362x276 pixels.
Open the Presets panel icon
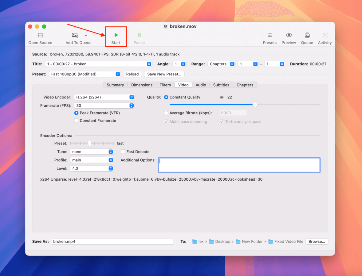[270, 35]
